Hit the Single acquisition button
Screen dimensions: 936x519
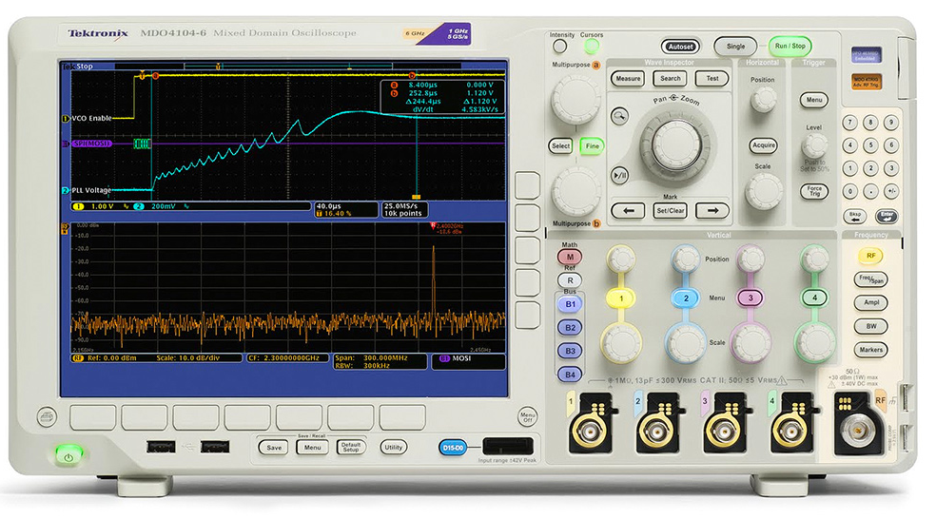[x=735, y=46]
